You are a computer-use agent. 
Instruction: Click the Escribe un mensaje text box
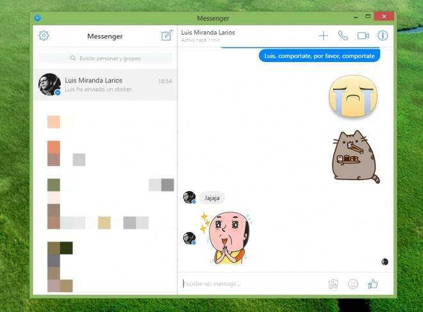(253, 284)
